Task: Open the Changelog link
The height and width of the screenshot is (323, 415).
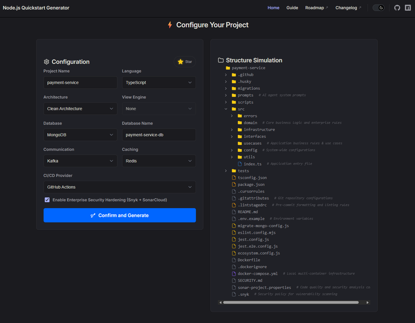Action: coord(348,8)
